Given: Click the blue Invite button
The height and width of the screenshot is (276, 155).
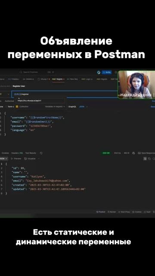Looking at the screenshot, I should click(107, 72).
